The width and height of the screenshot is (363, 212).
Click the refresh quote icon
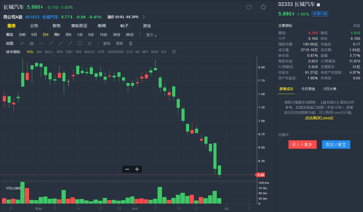[249, 7]
